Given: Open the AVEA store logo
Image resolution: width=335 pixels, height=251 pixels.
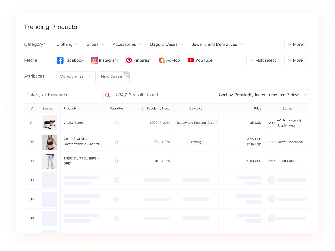Looking at the screenshot, I should [272, 123].
